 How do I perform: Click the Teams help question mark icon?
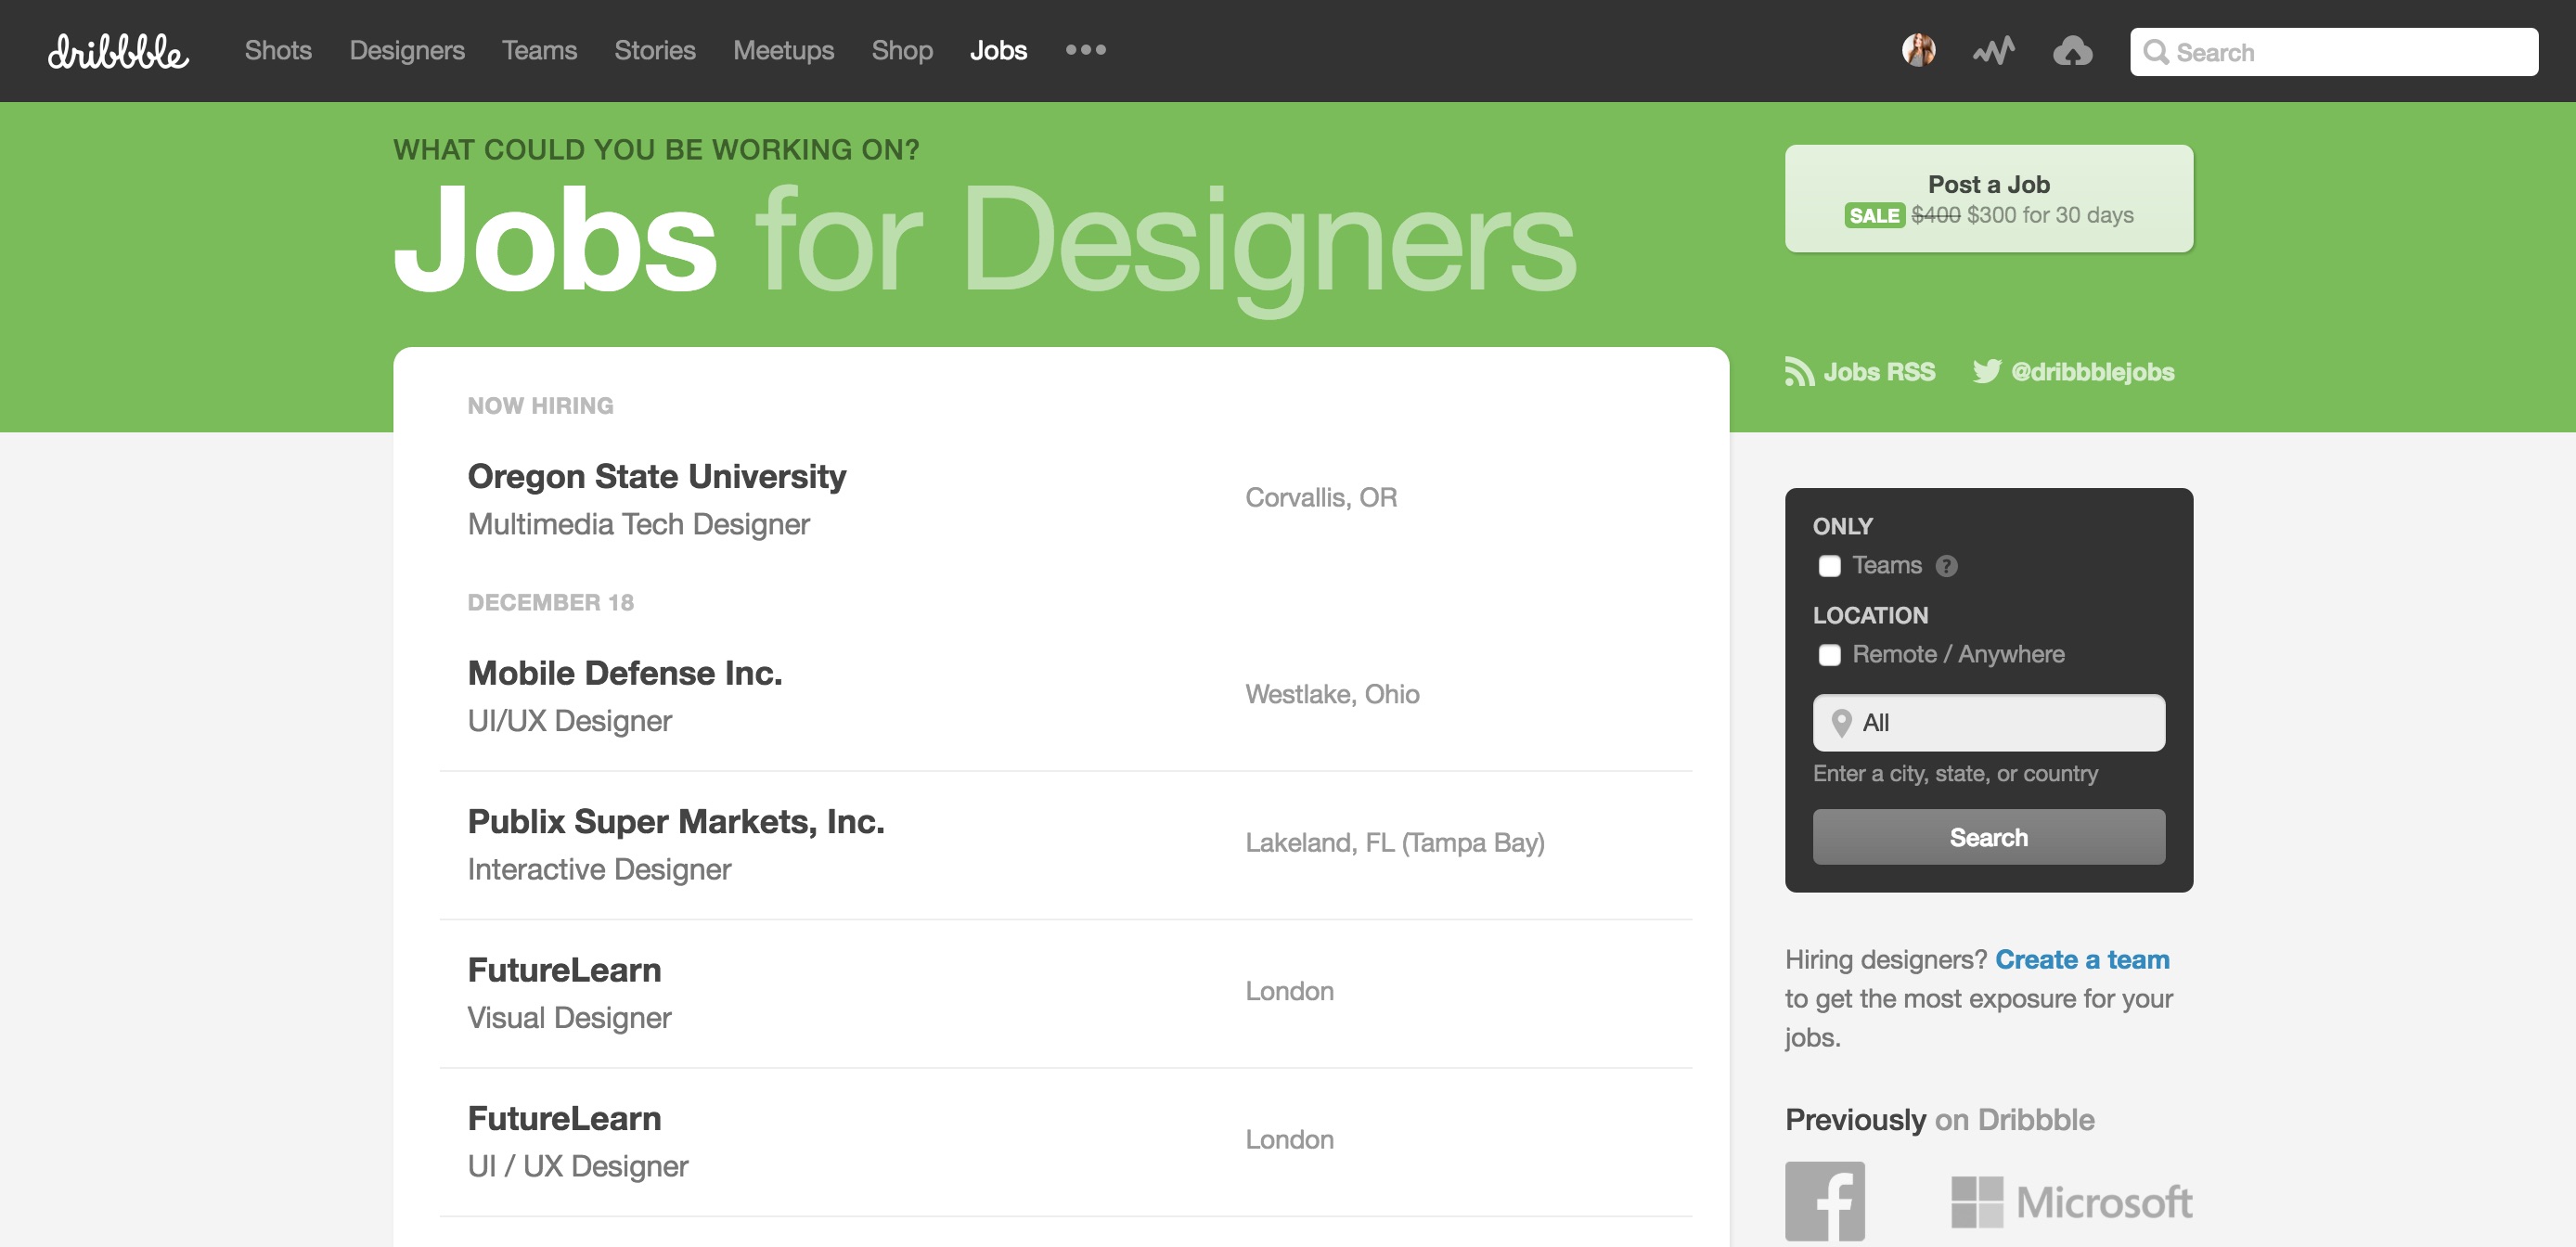pos(1946,566)
